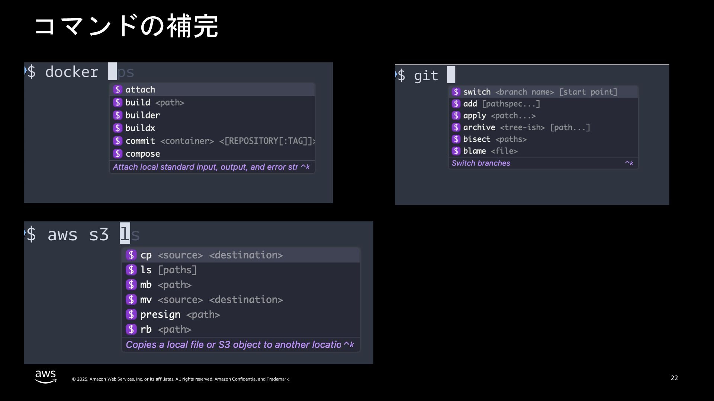
Task: Click the ^k hint in git popup
Action: click(x=629, y=163)
